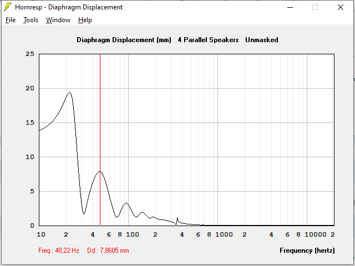The height and width of the screenshot is (266, 355).
Task: Open the Window menu
Action: (x=58, y=20)
